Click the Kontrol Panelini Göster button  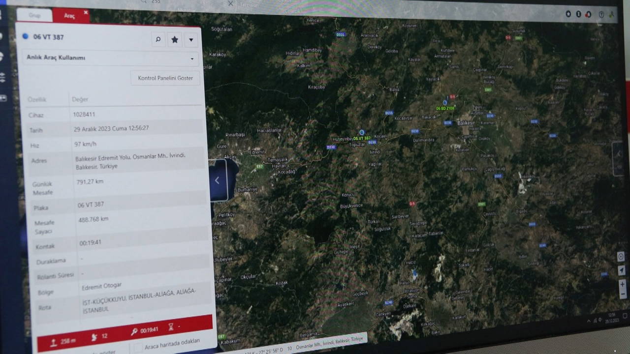[x=165, y=78]
